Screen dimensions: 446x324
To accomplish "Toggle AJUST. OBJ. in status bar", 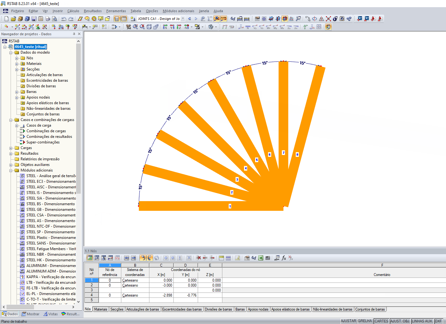I will (x=400, y=321).
